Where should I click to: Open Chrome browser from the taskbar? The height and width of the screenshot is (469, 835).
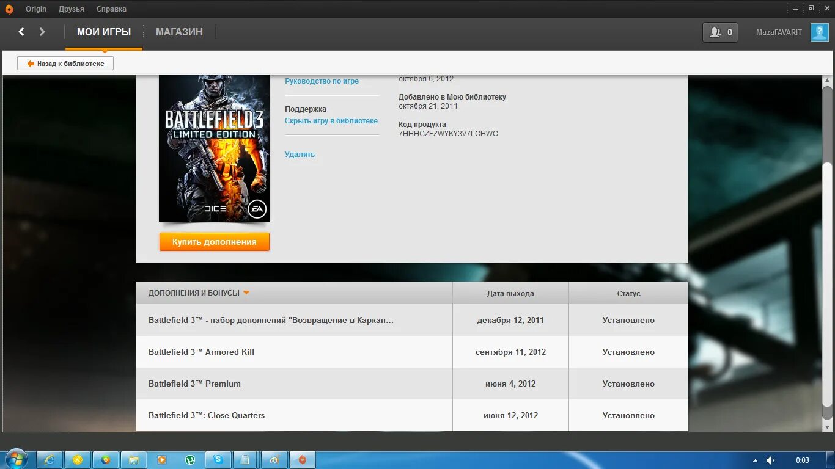click(106, 460)
